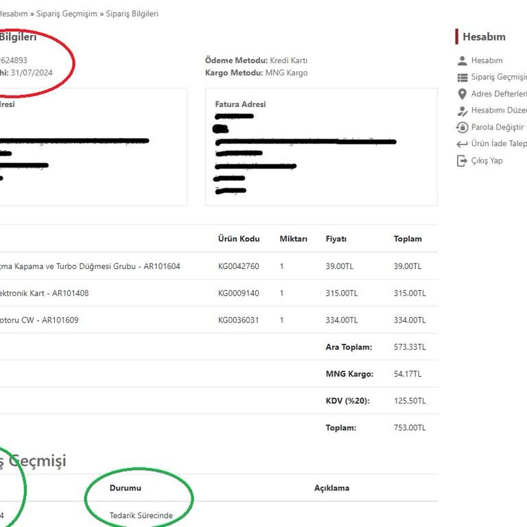Viewport: 527px width, 527px height.
Task: Click the KDV value 125.50TL
Action: (x=410, y=401)
